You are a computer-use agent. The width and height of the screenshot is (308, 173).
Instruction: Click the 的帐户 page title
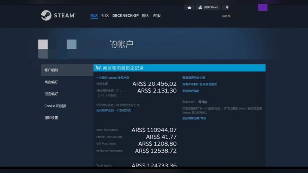pyautogui.click(x=122, y=44)
